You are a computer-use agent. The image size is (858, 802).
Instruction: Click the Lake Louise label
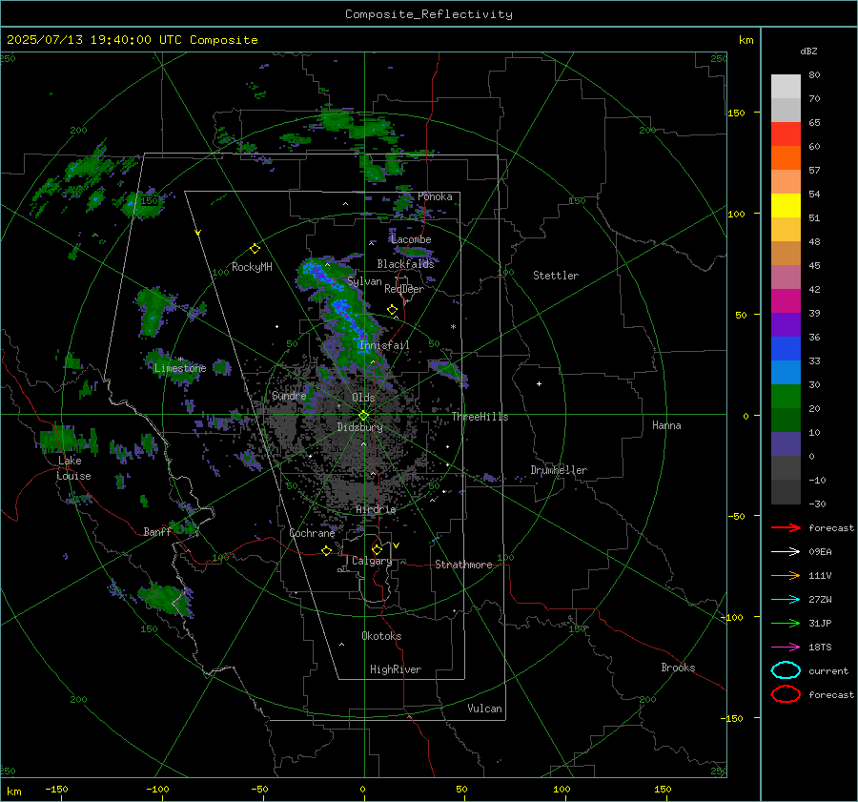pyautogui.click(x=73, y=468)
